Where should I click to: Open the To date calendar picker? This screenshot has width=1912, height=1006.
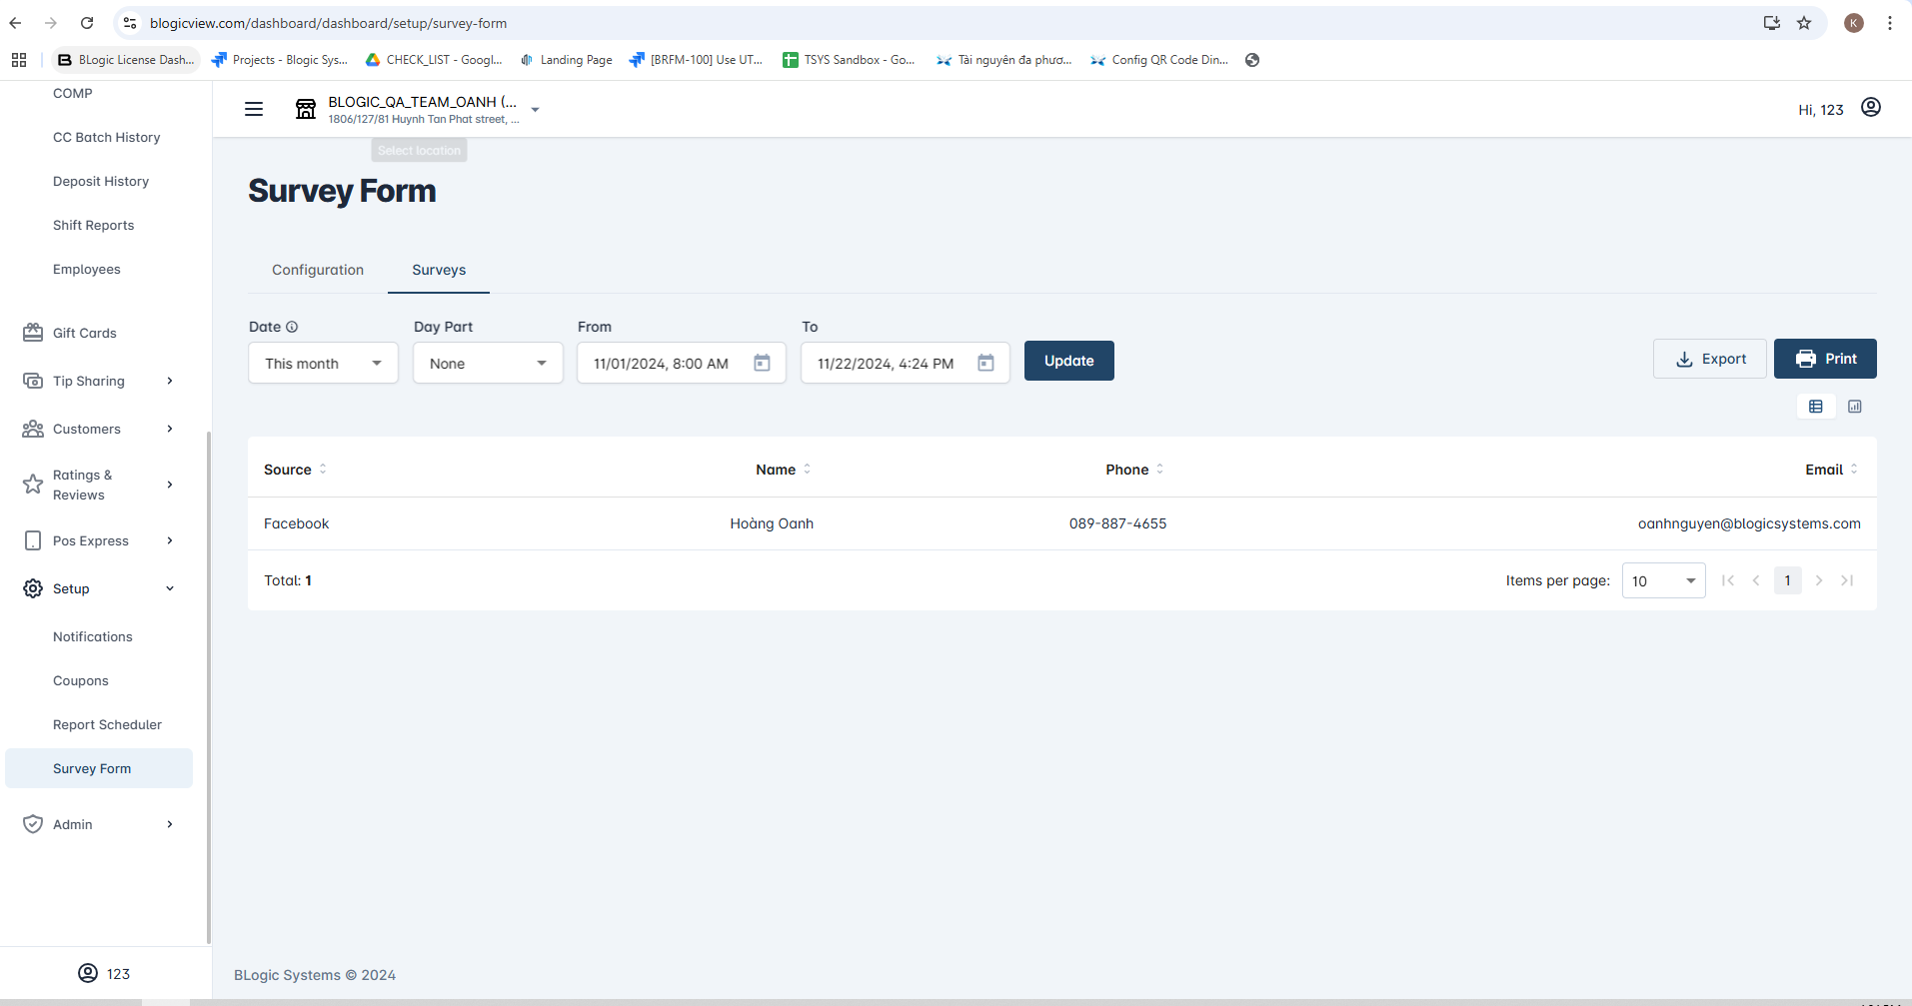click(985, 363)
